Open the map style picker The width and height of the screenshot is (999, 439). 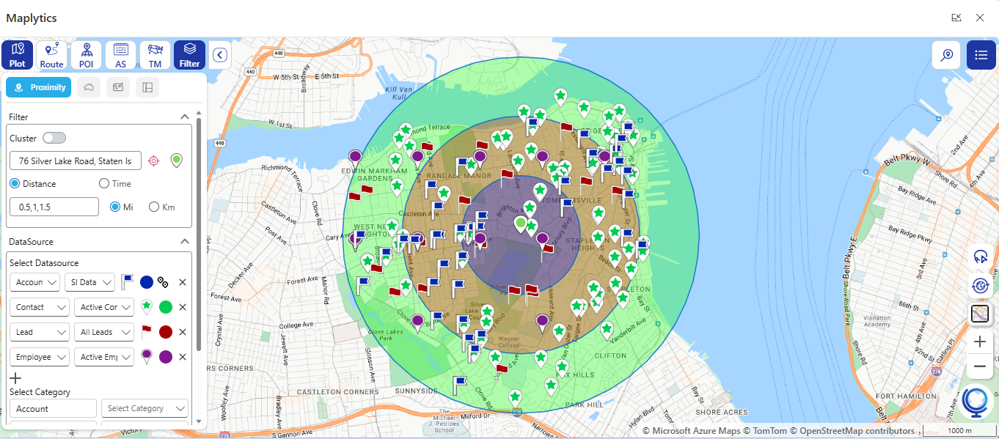(x=980, y=314)
